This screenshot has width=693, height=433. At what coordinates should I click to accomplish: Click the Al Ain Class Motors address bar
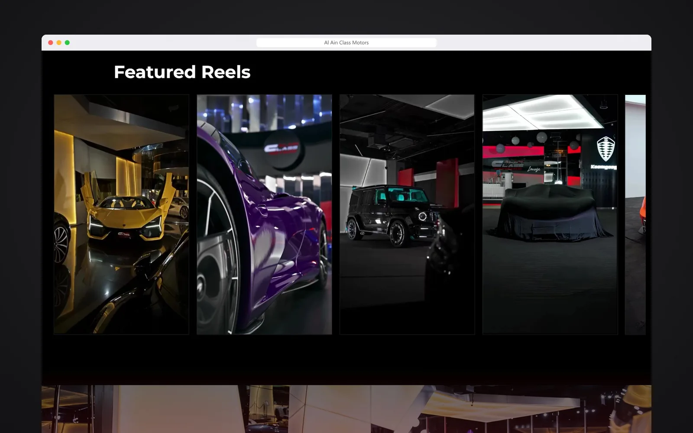(346, 42)
